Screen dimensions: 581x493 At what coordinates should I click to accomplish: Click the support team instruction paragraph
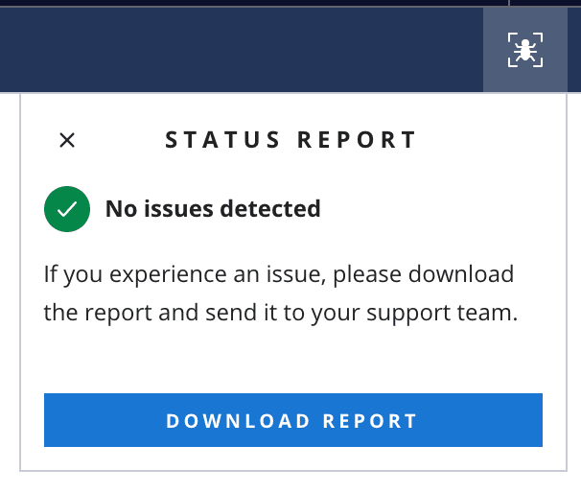pyautogui.click(x=280, y=293)
